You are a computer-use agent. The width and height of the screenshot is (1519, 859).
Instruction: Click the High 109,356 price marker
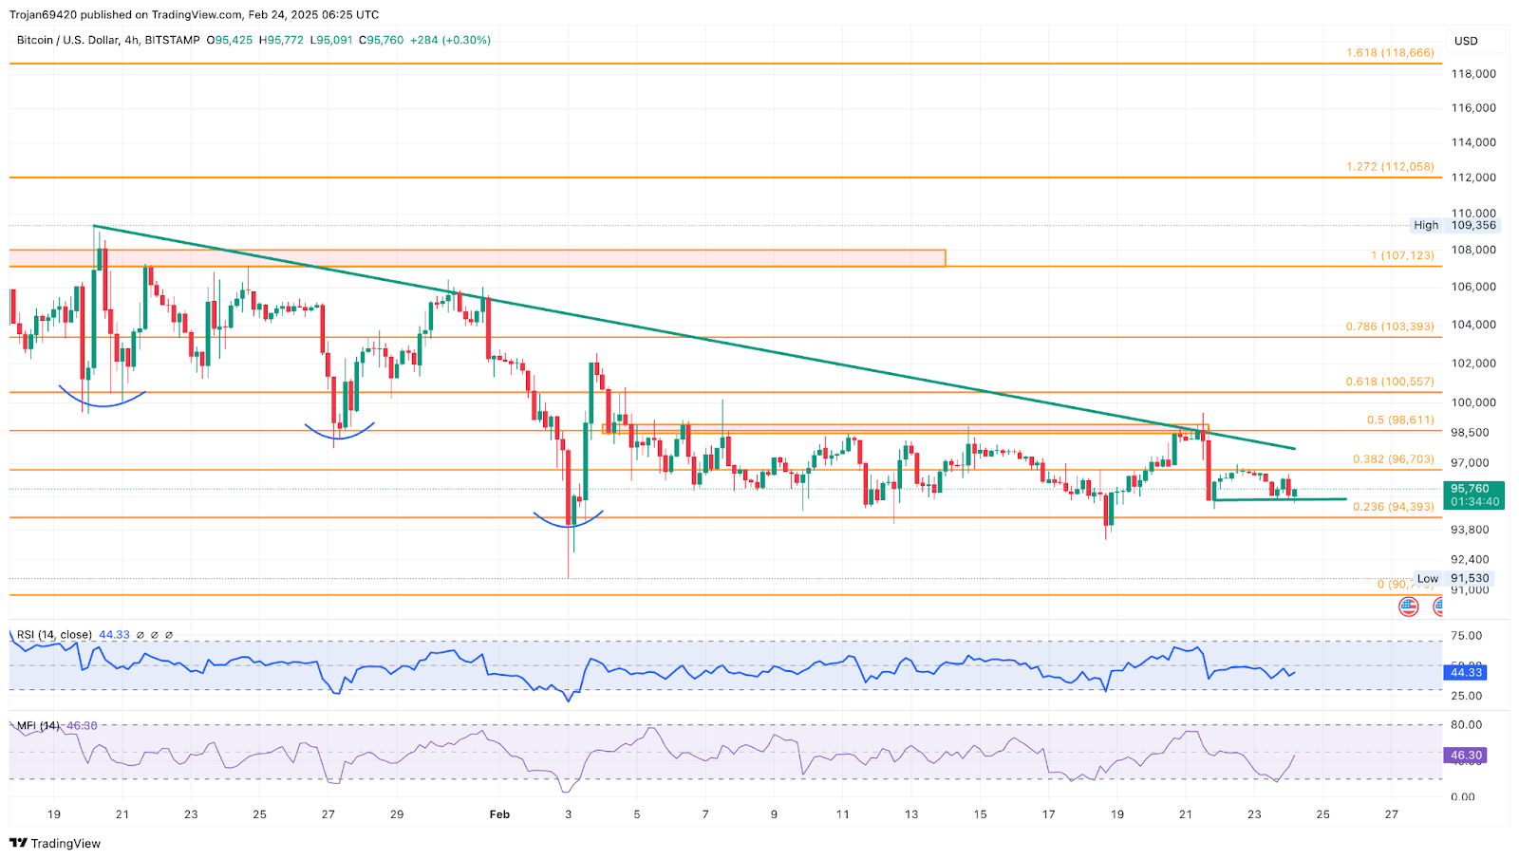(1454, 225)
